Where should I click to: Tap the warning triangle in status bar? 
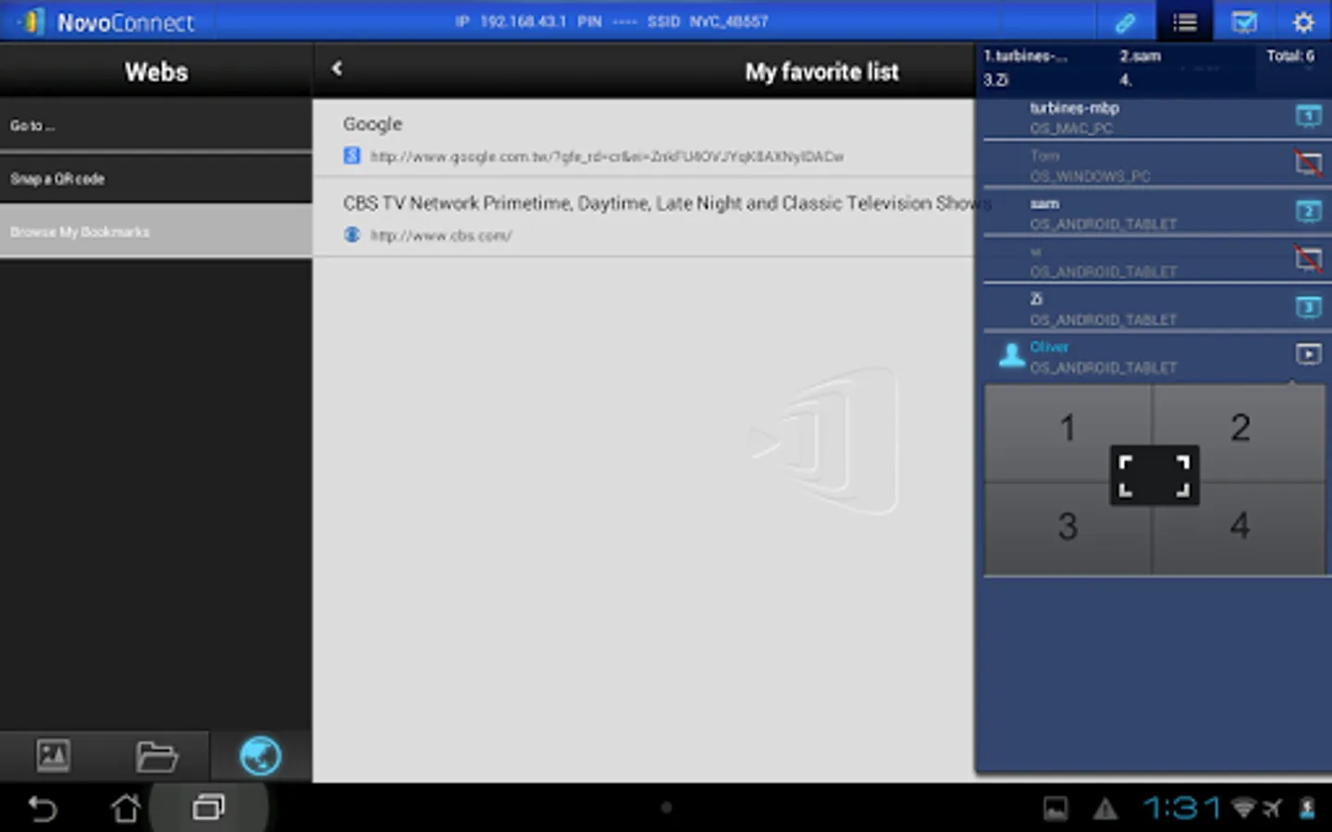1105,810
